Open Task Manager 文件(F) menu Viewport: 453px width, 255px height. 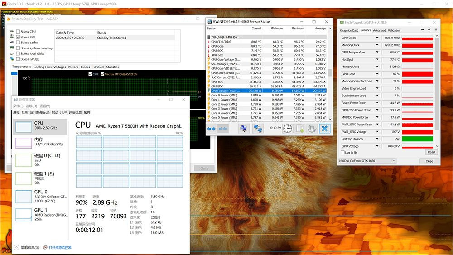click(x=18, y=106)
